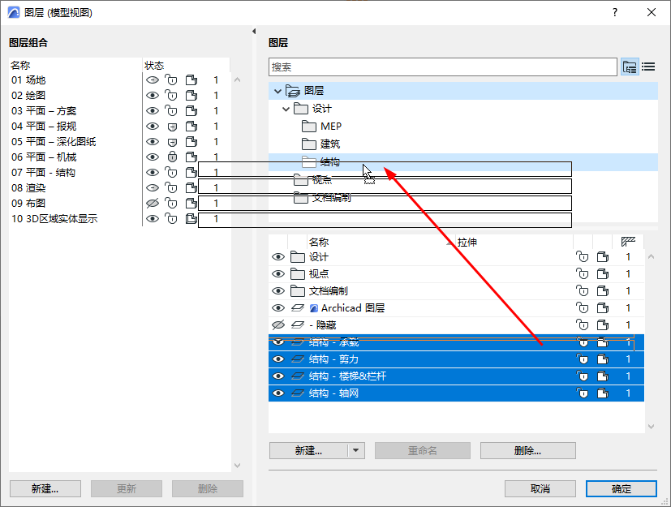
Task: Click 确定 to confirm dialog
Action: click(621, 488)
